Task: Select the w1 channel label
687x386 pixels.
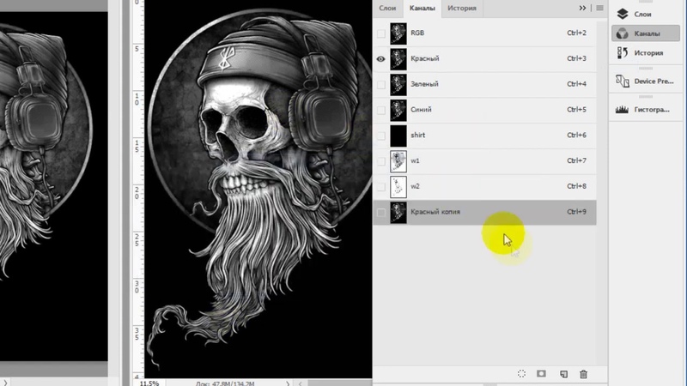Action: click(415, 160)
